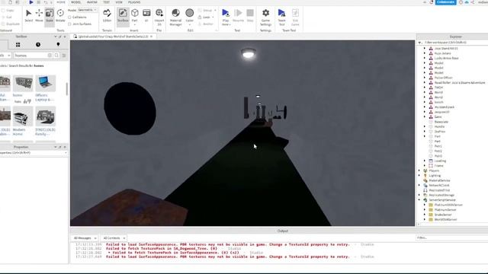
Task: Open the UI insert tool
Action: [146, 15]
